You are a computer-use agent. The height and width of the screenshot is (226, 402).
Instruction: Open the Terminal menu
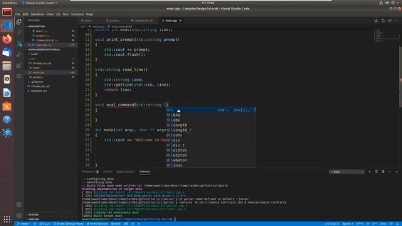point(77,14)
